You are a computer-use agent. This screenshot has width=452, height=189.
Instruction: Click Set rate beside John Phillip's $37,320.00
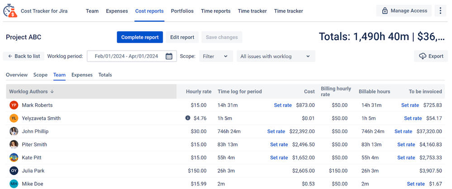pyautogui.click(x=403, y=131)
